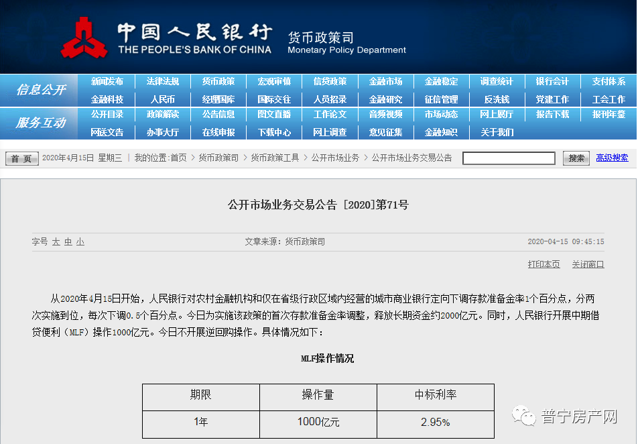Viewport: 638px width, 444px height.
Task: Follow breadcrumb link 公开市场业务交易公告
Action: (411, 158)
